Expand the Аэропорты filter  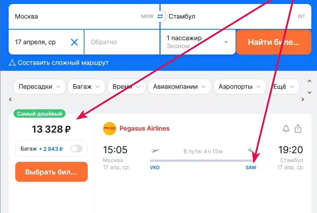point(239,86)
